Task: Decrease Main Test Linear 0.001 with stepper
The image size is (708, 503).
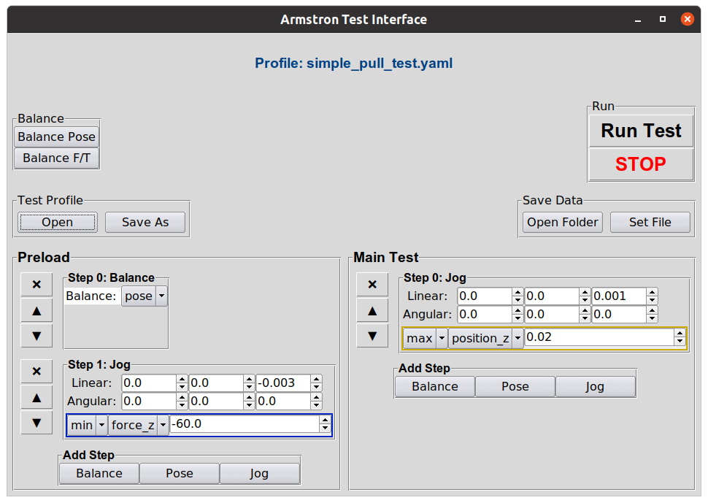Action: coord(652,300)
